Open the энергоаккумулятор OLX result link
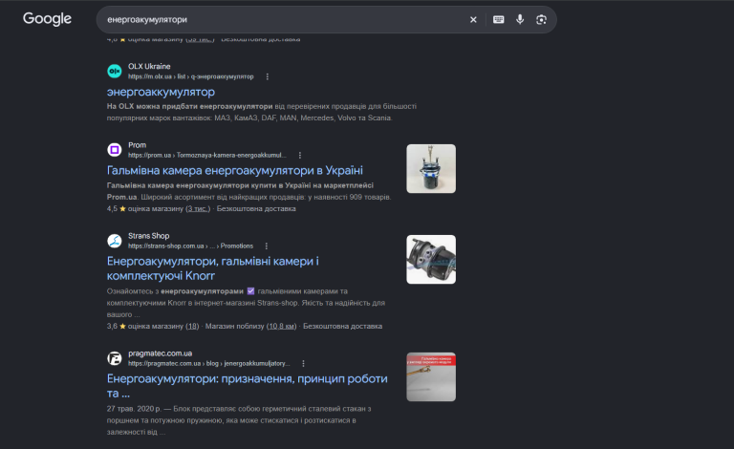The width and height of the screenshot is (734, 449). [161, 92]
